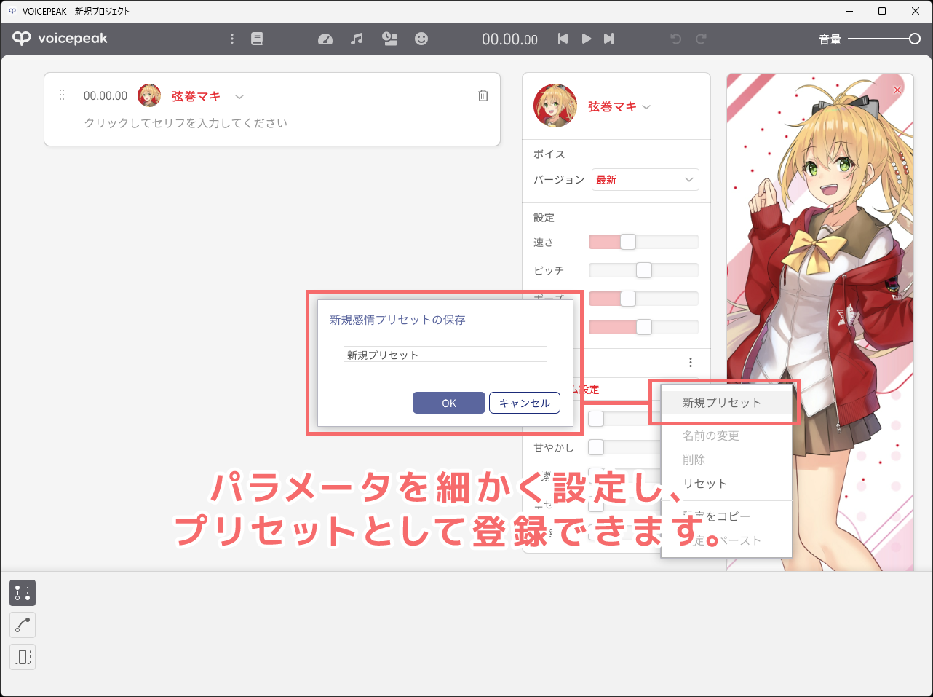Viewport: 933px width, 697px height.
Task: Adjust the 速さ speed slider
Action: coord(643,242)
